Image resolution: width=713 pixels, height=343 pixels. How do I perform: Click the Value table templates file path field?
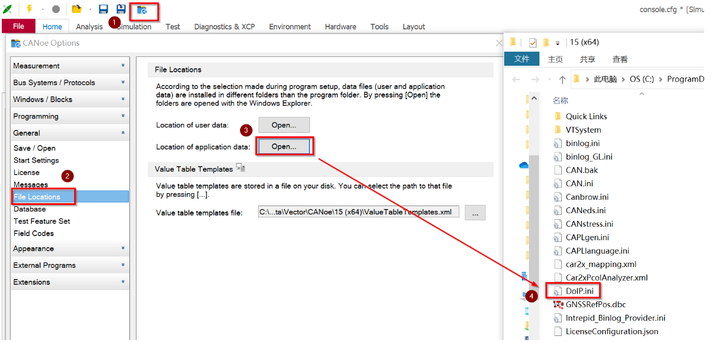(x=358, y=212)
